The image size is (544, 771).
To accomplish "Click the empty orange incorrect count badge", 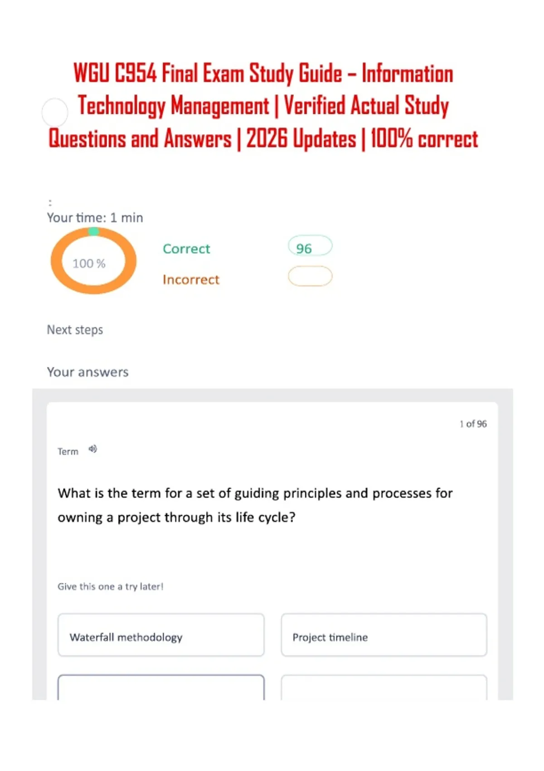I will (x=310, y=276).
